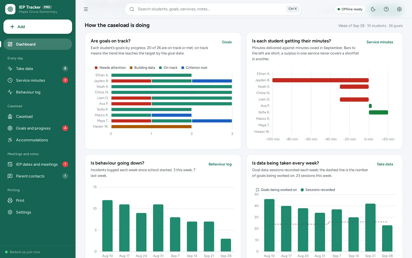Open Goals and progress page

(x=38, y=128)
